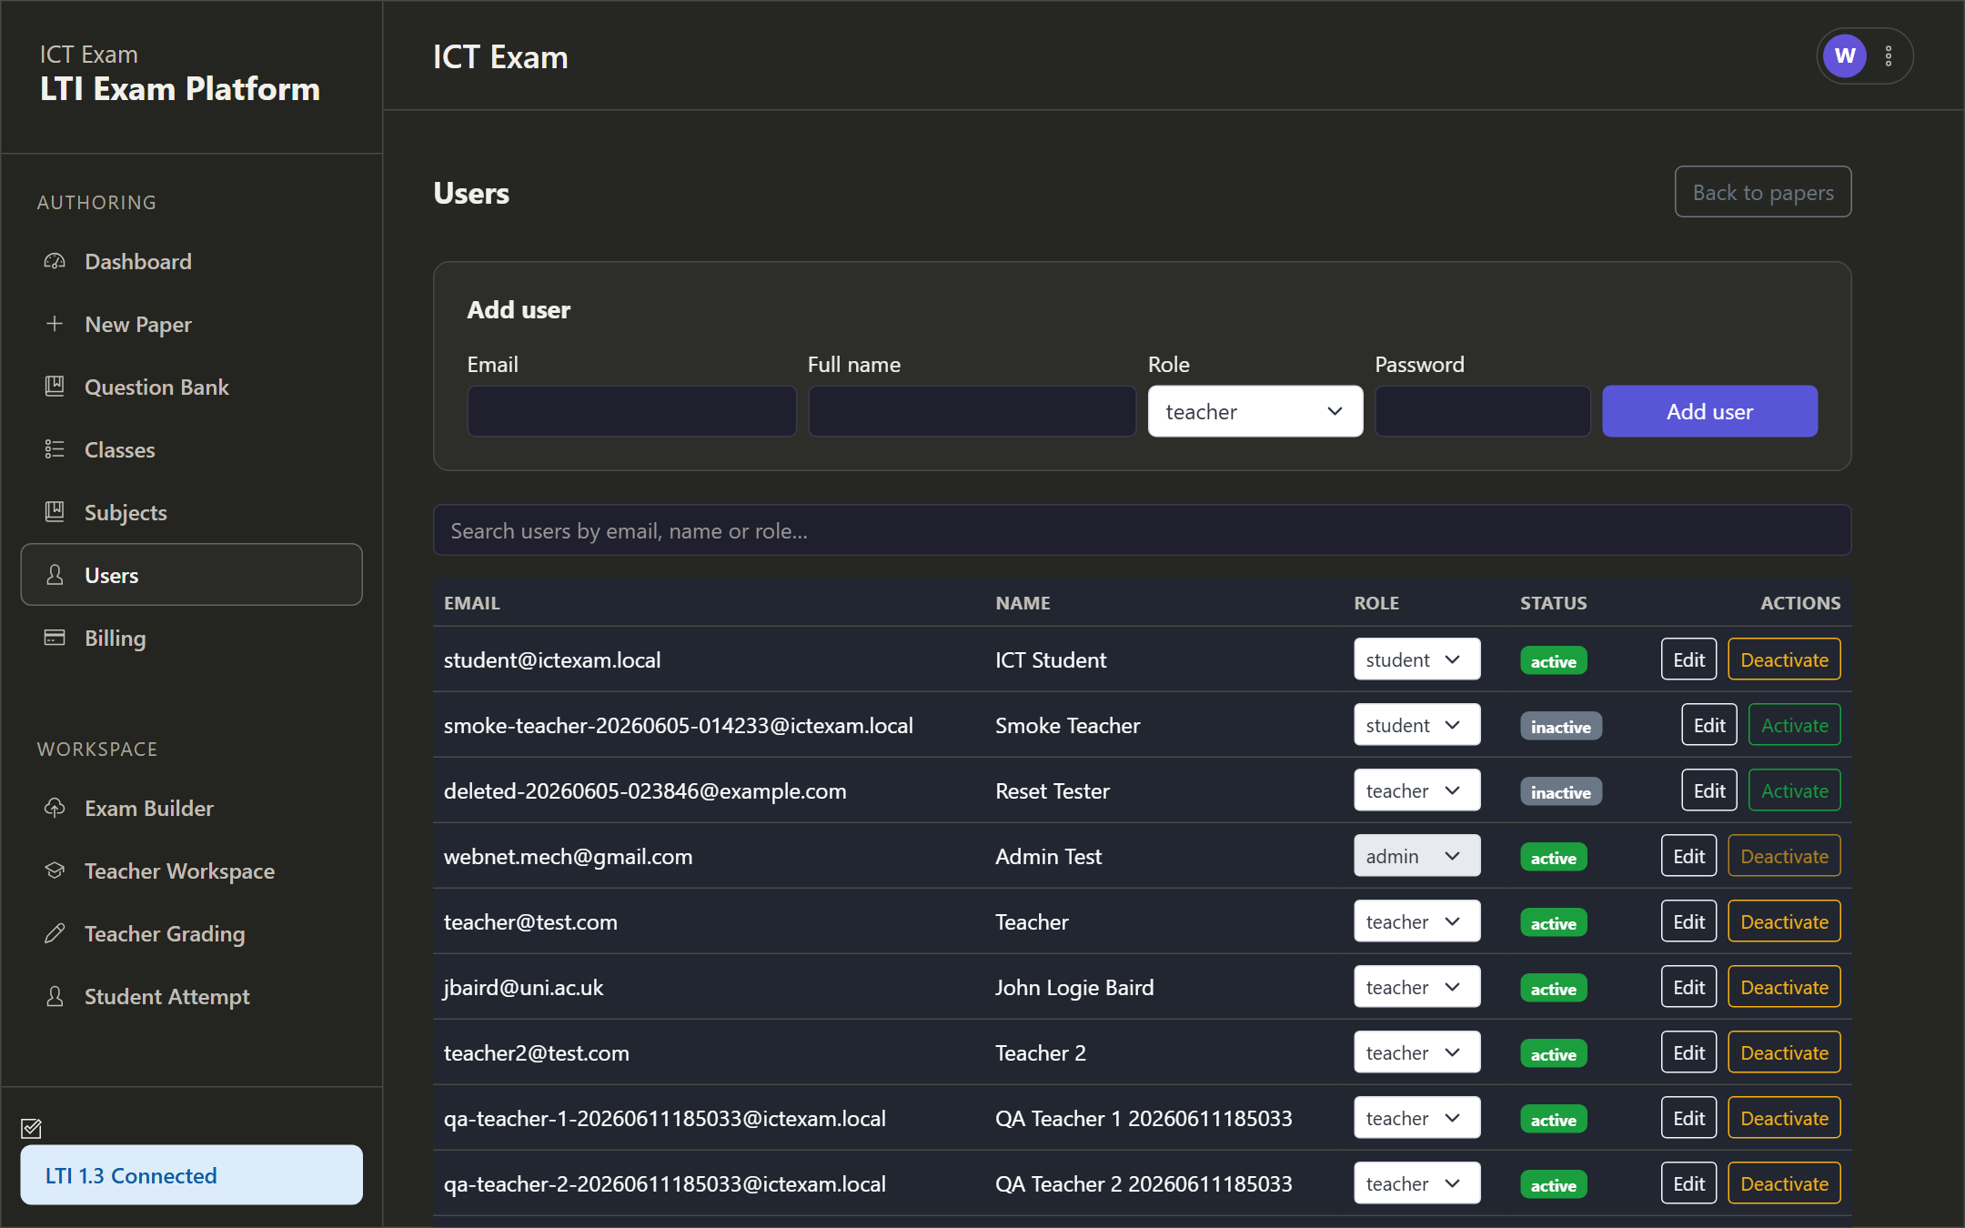
Task: Open the three-dot account menu
Action: (1889, 56)
